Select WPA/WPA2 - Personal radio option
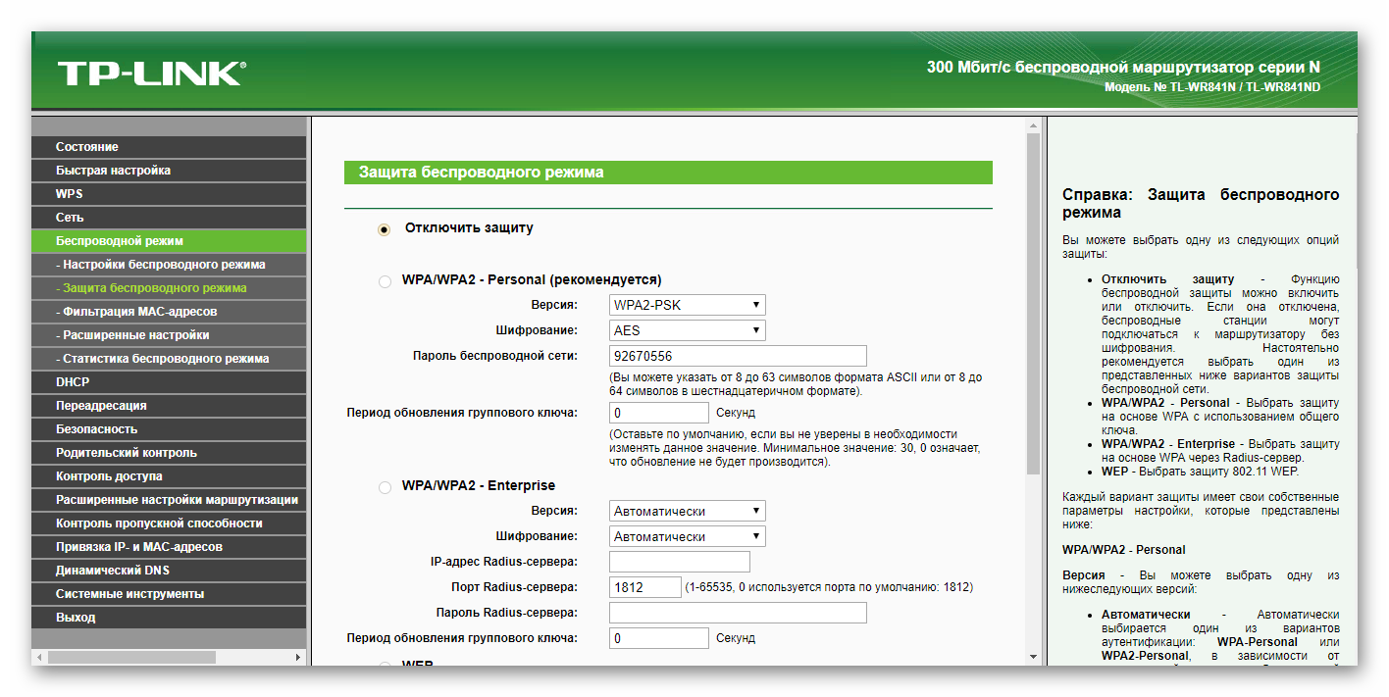 [385, 281]
